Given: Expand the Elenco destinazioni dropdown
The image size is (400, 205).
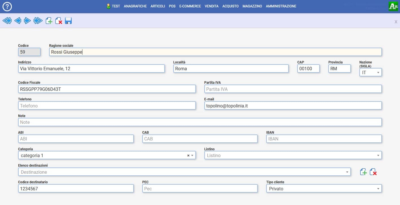Looking at the screenshot, I should [x=347, y=172].
